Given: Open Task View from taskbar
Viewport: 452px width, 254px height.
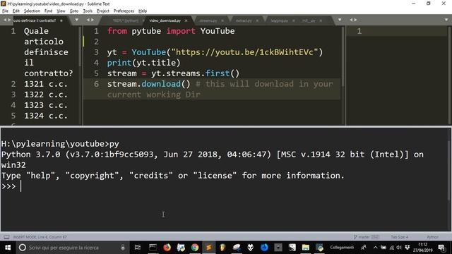Looking at the screenshot, I should (138, 248).
